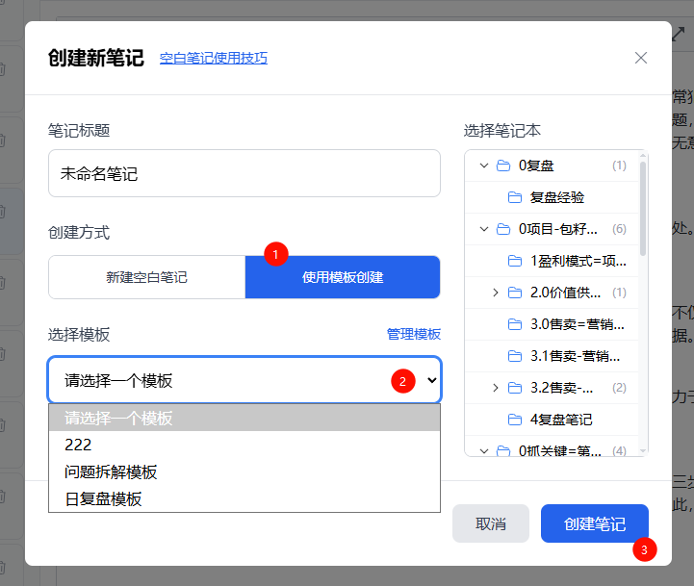Select the new blank note option

147,277
